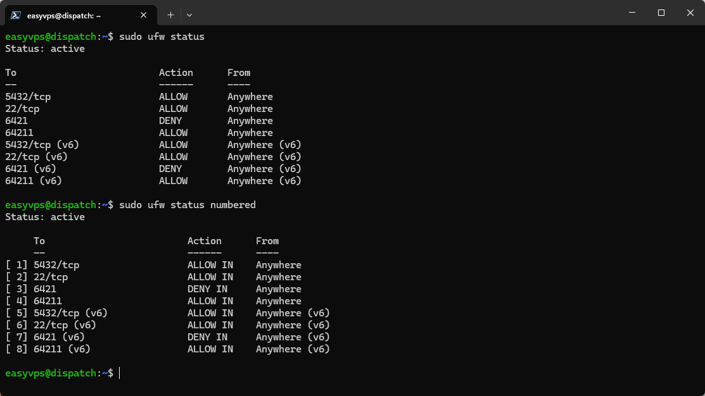Maximize the terminal window
This screenshot has width=705, height=396.
tap(661, 13)
